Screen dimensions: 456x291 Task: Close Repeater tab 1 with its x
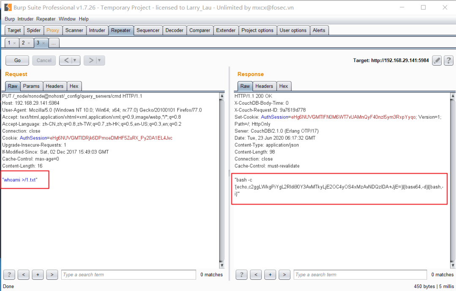point(14,43)
